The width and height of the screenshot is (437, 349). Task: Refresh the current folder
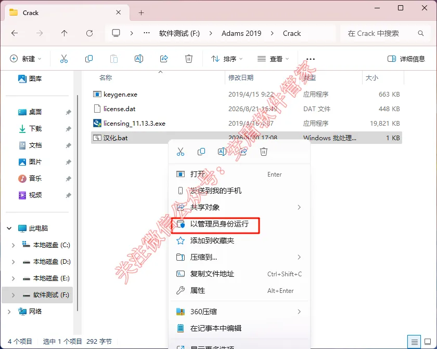pos(89,33)
